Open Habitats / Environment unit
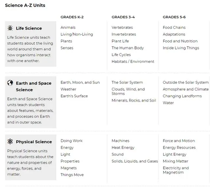This screenshot has height=188, width=210. [133, 61]
